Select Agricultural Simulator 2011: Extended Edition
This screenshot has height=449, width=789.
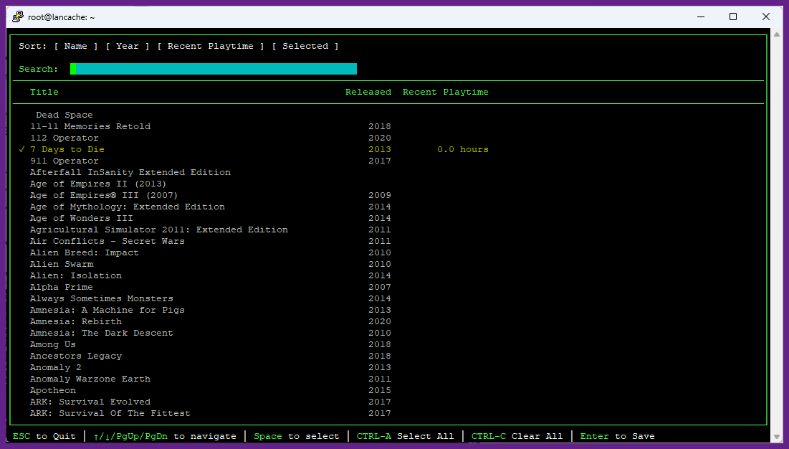click(159, 230)
